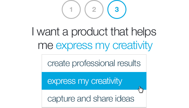Screen dimensions: 189x108
Task: Open the blue 'express my creativity' selector in heading
Action: (104, 46)
